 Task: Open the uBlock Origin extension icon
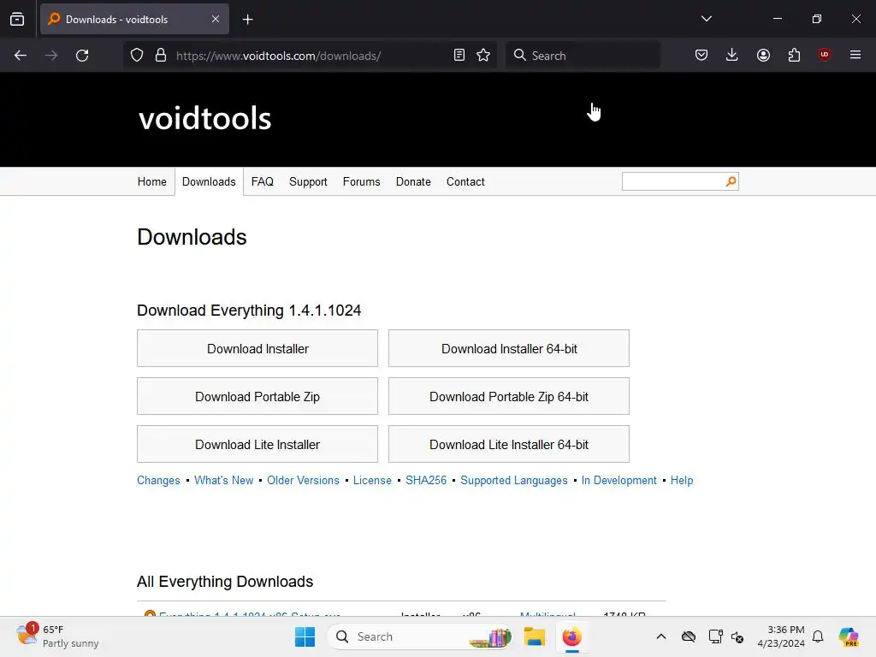[x=824, y=55]
